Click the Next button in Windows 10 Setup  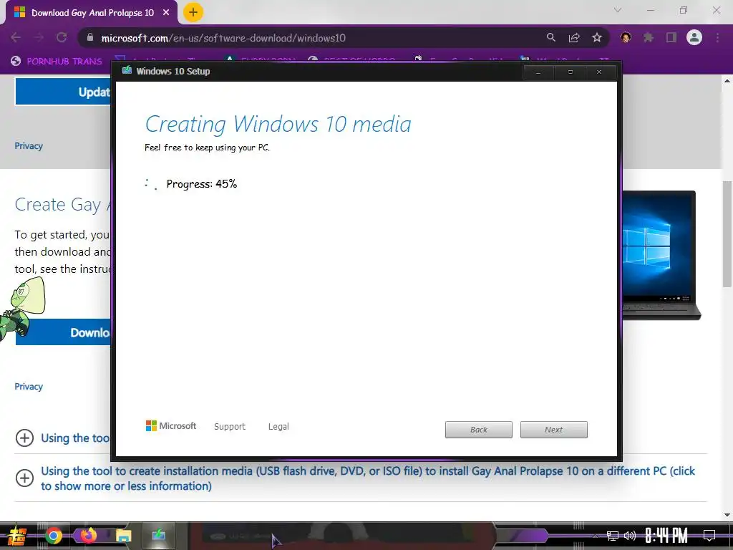pyautogui.click(x=554, y=430)
